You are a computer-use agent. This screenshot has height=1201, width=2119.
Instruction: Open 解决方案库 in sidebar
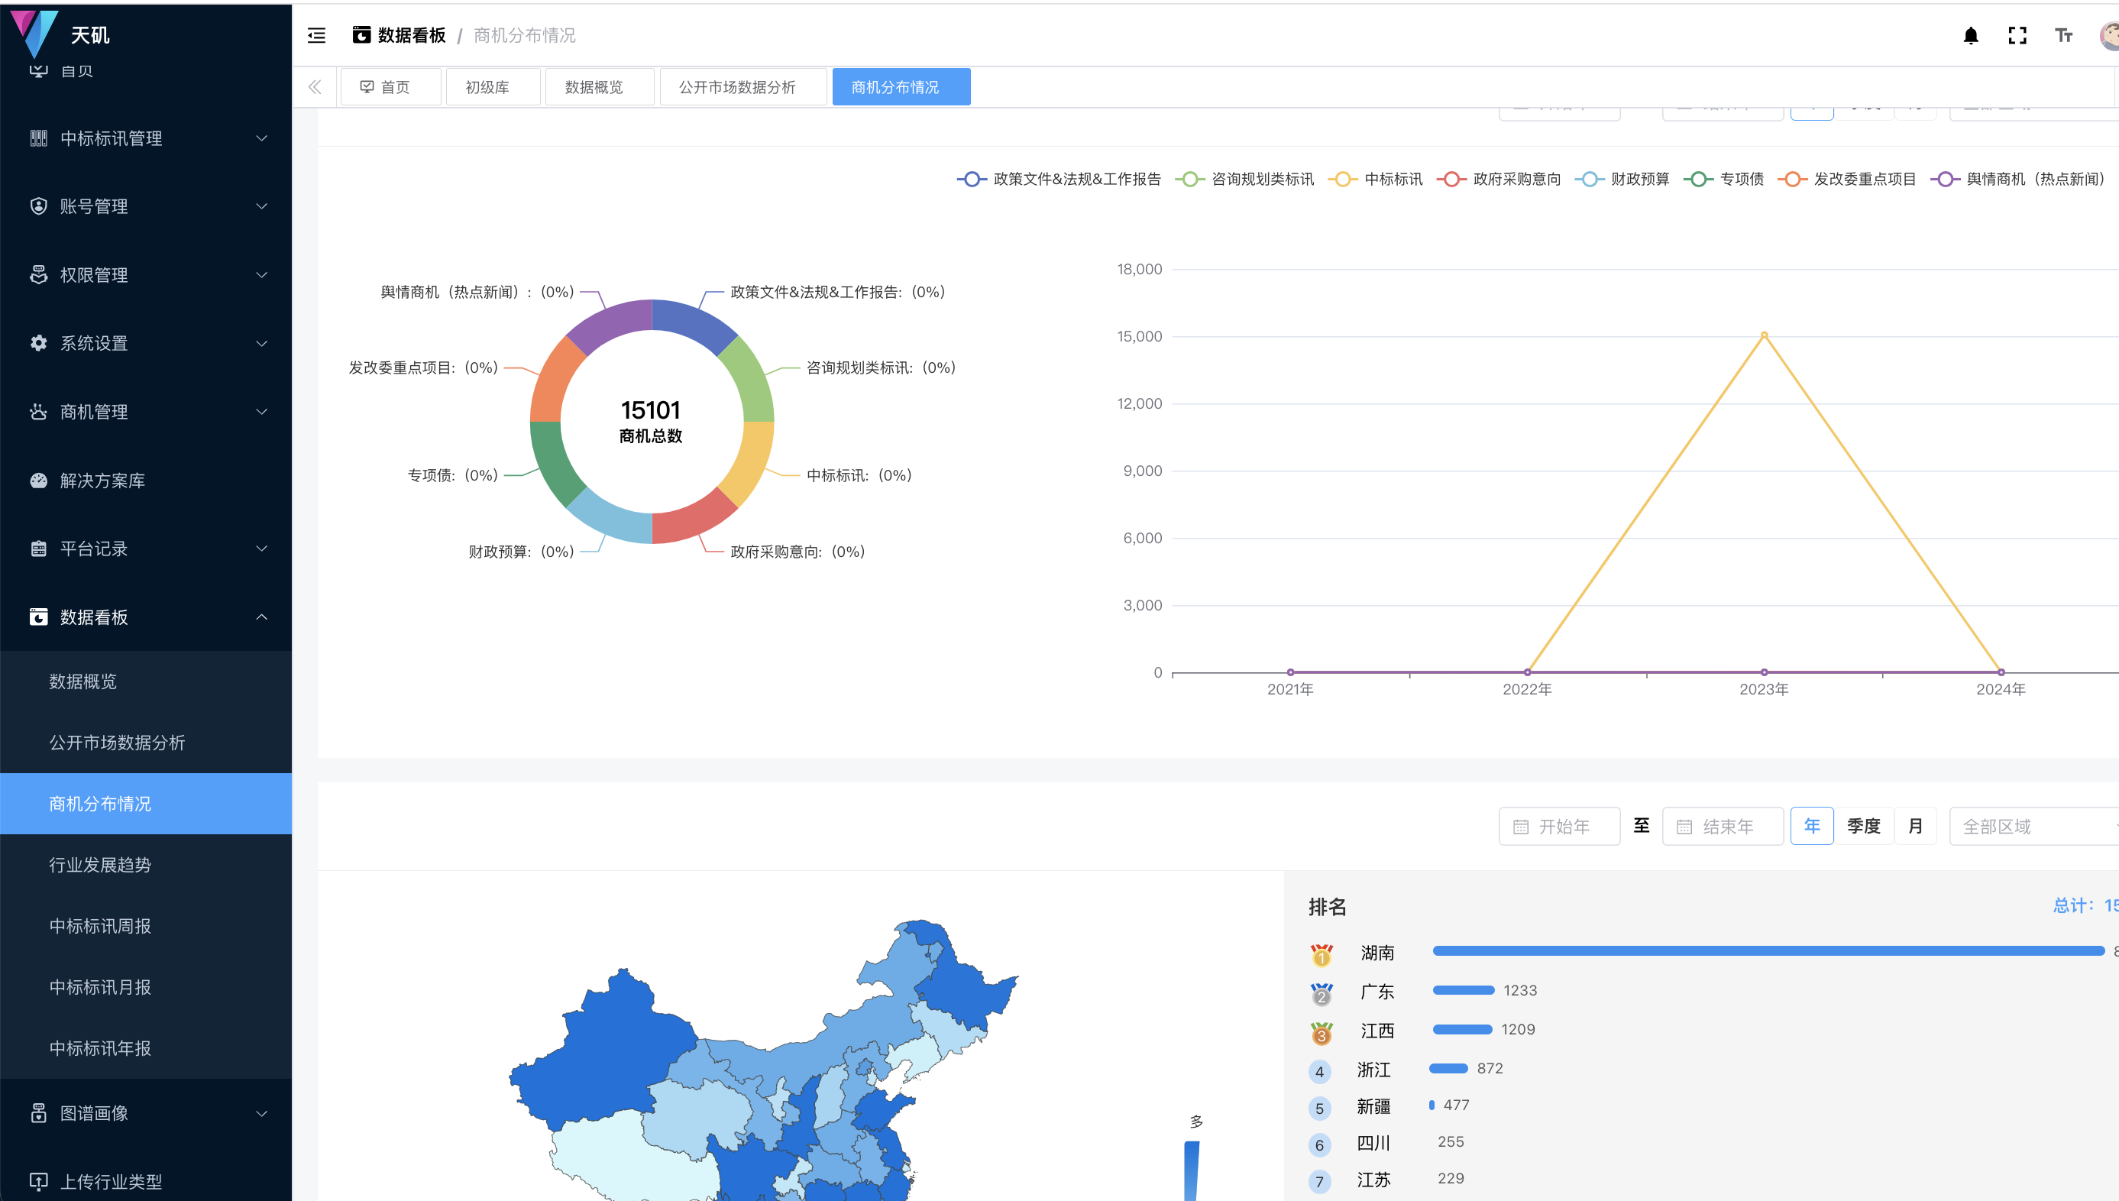click(146, 480)
